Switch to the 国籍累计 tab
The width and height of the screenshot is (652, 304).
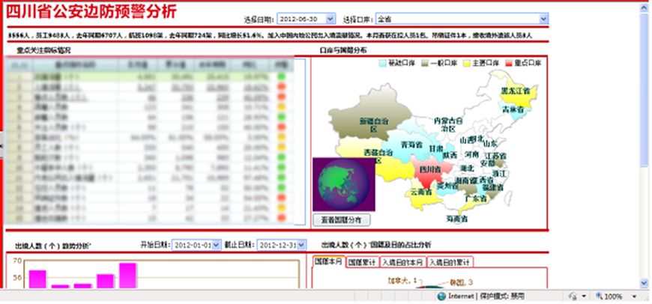(363, 262)
